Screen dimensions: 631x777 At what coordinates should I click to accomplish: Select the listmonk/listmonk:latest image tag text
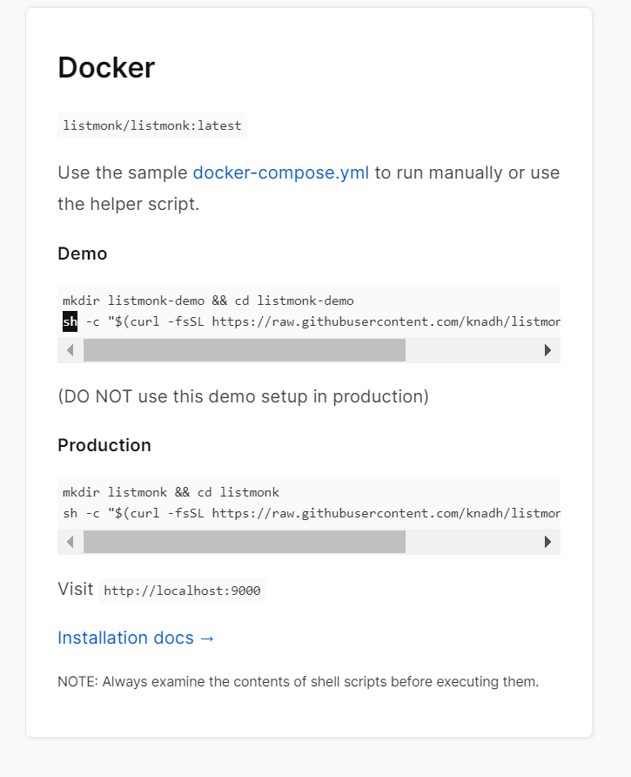[151, 125]
